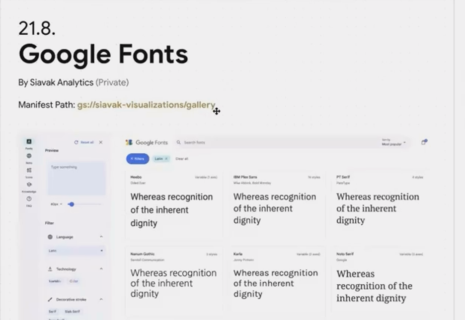Click the By Siavak Analytics text
465x320 pixels.
(x=56, y=82)
